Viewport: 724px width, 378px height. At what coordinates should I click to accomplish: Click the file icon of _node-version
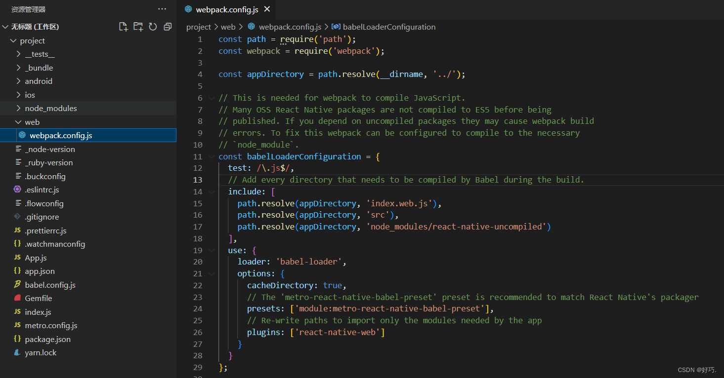(x=18, y=149)
